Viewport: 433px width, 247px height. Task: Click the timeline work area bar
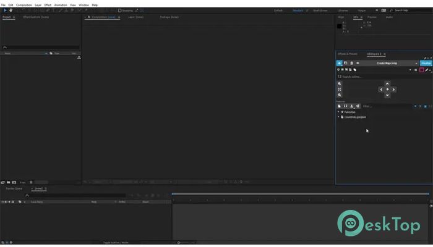[300, 194]
